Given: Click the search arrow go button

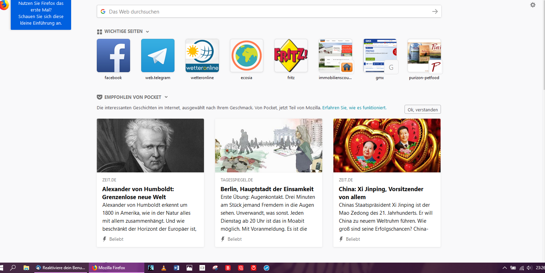Looking at the screenshot, I should click(x=435, y=11).
